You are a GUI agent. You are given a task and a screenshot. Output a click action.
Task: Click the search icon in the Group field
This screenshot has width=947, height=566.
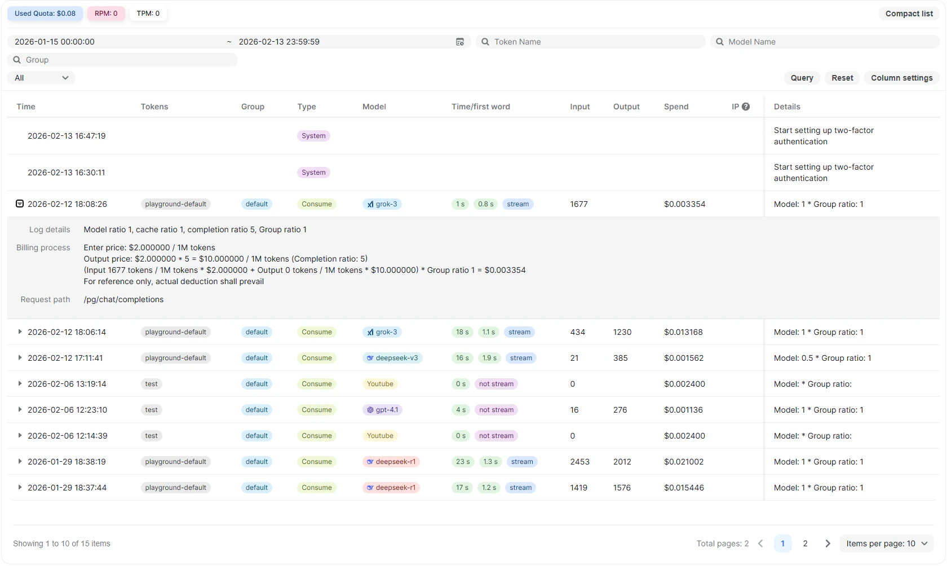[x=18, y=60]
